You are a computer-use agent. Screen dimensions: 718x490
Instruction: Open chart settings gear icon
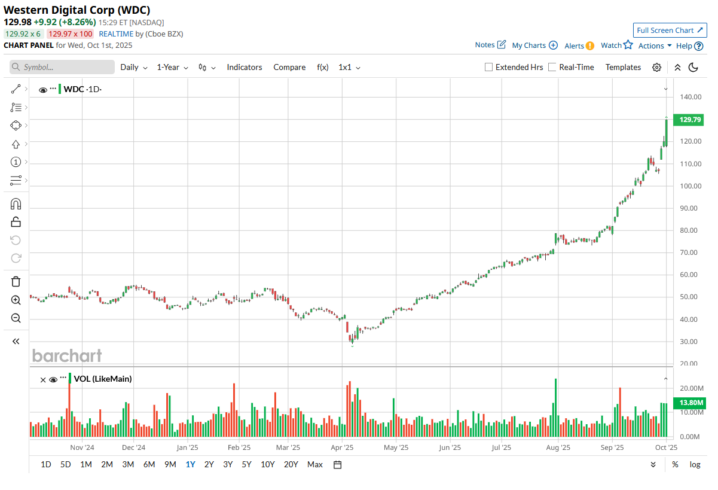656,68
